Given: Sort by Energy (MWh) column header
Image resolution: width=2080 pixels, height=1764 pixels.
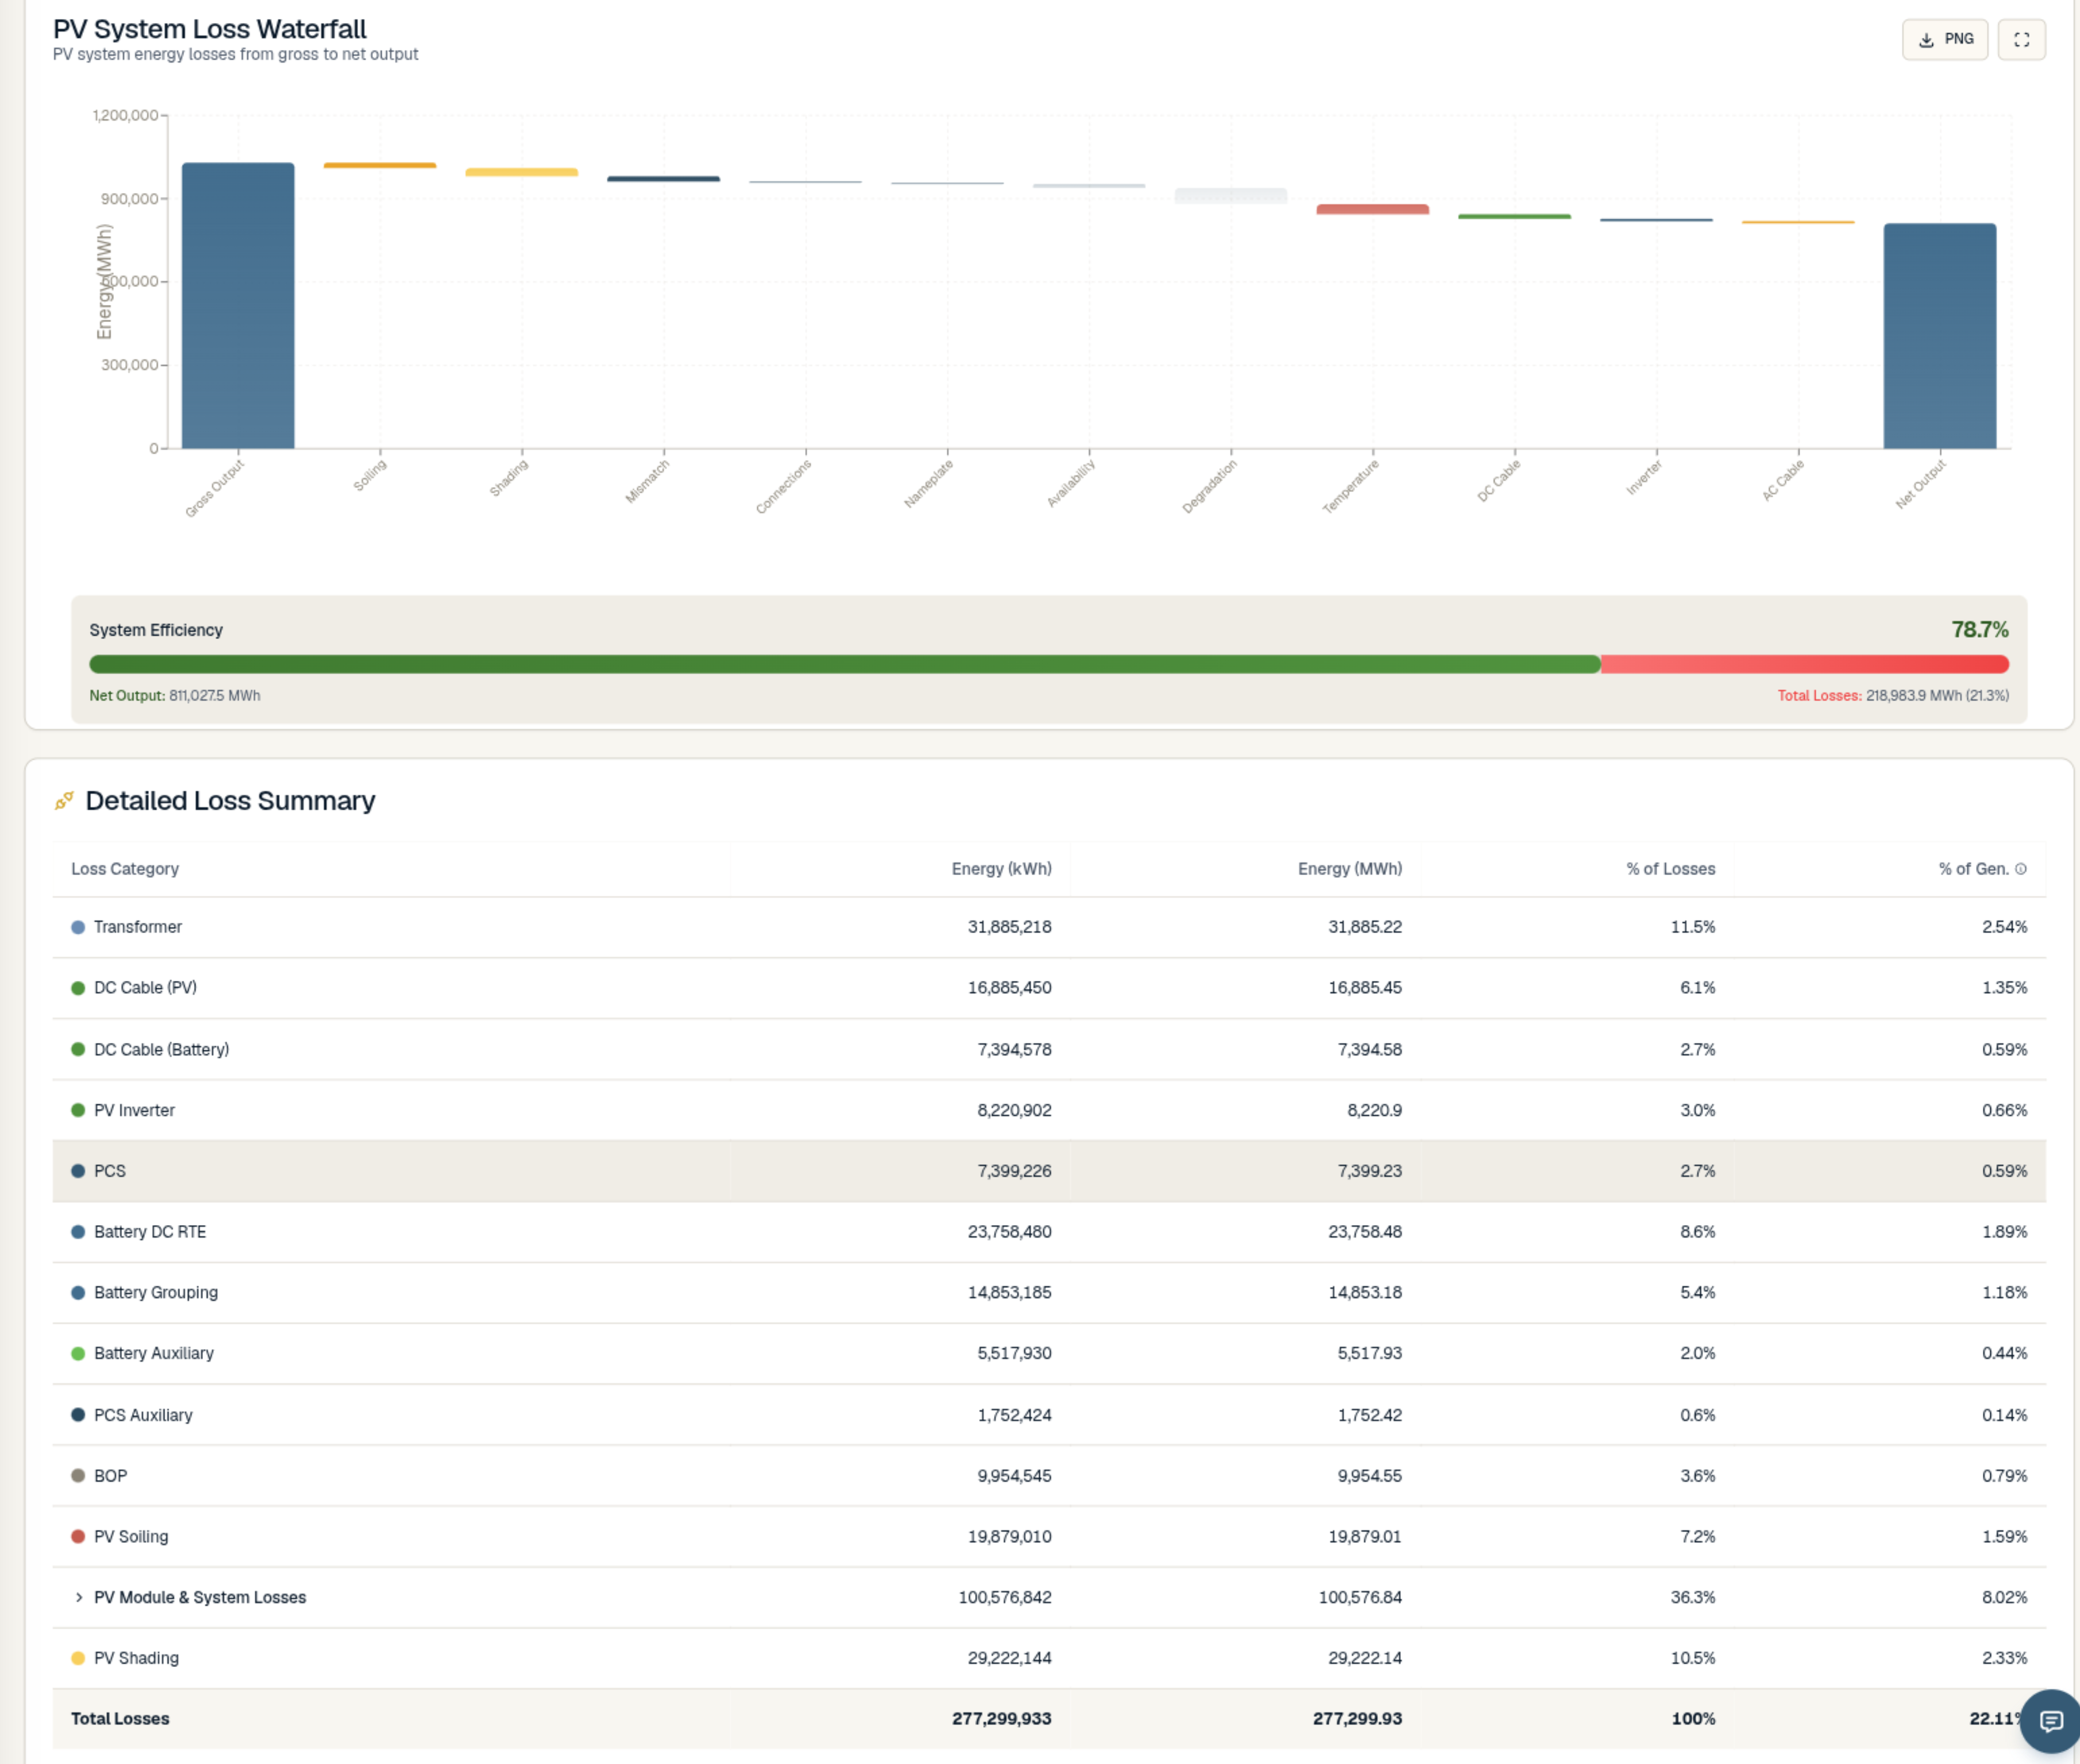Looking at the screenshot, I should [x=1350, y=869].
